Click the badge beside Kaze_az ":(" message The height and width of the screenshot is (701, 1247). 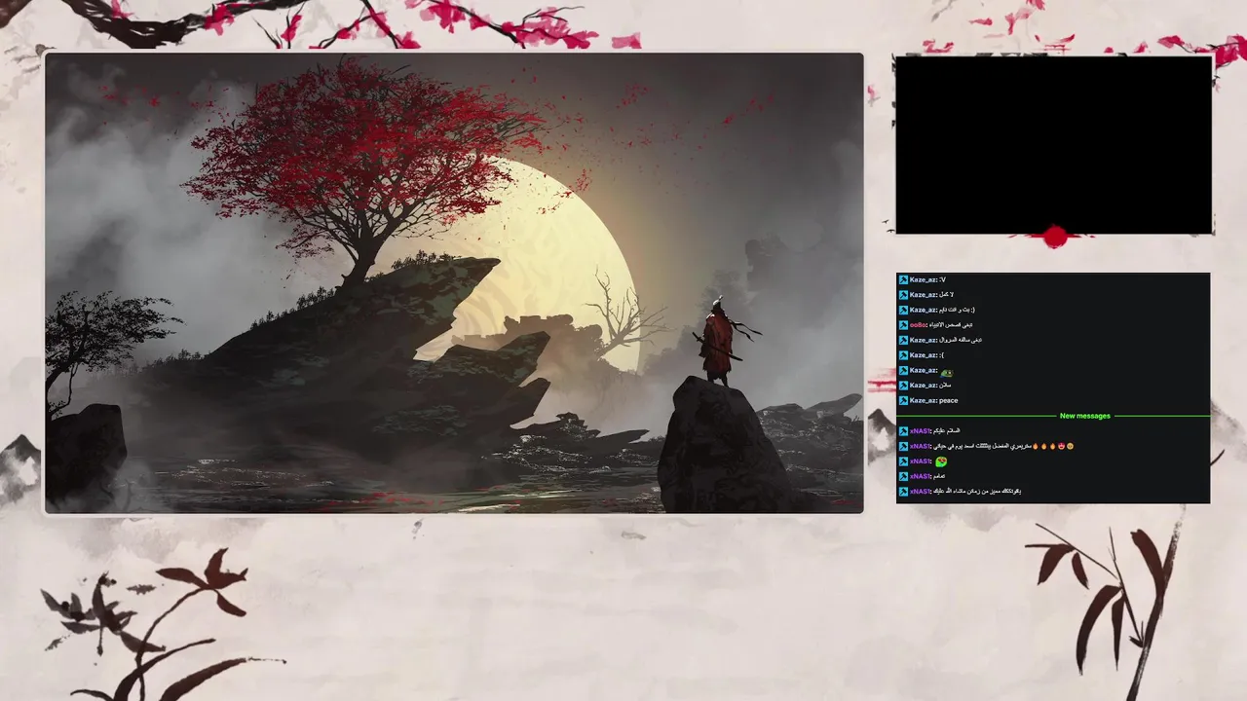click(x=903, y=355)
